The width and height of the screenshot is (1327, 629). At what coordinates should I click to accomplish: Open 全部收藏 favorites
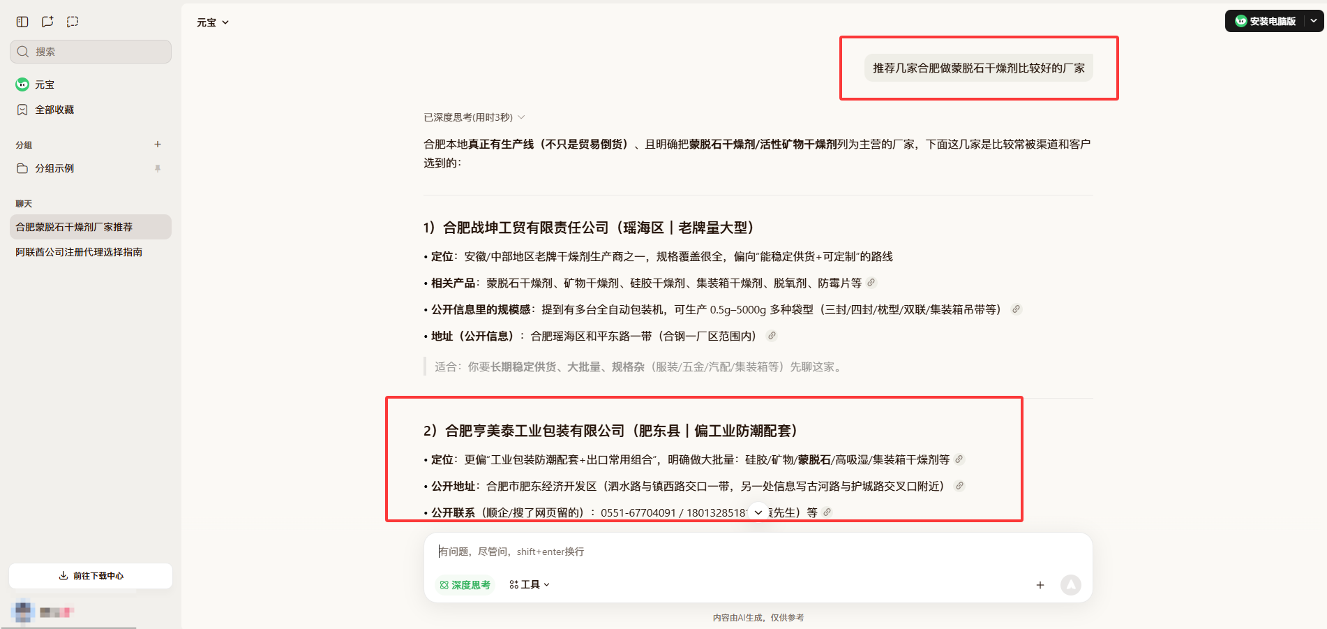click(91, 110)
